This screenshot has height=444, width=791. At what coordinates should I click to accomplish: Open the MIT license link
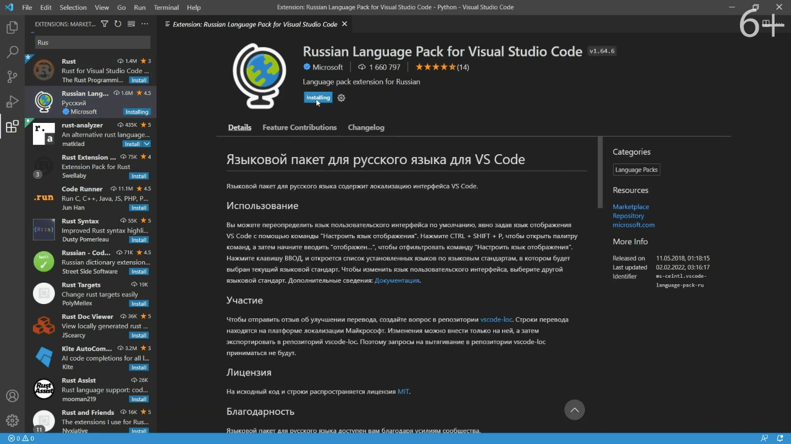click(403, 392)
